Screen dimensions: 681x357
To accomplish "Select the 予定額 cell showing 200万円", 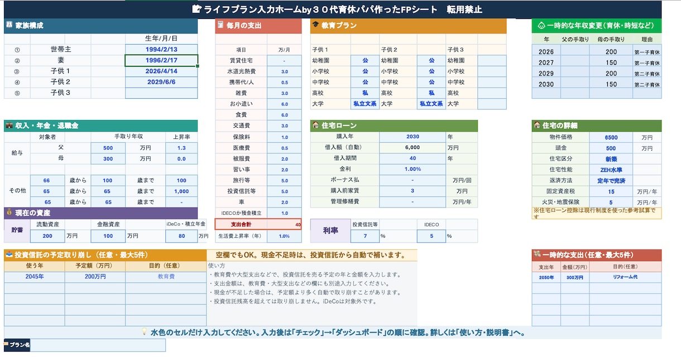I will point(95,276).
